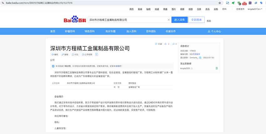The image size is (266, 134).
Task: Click the 儿童安全性 line
Action: click(60, 128)
